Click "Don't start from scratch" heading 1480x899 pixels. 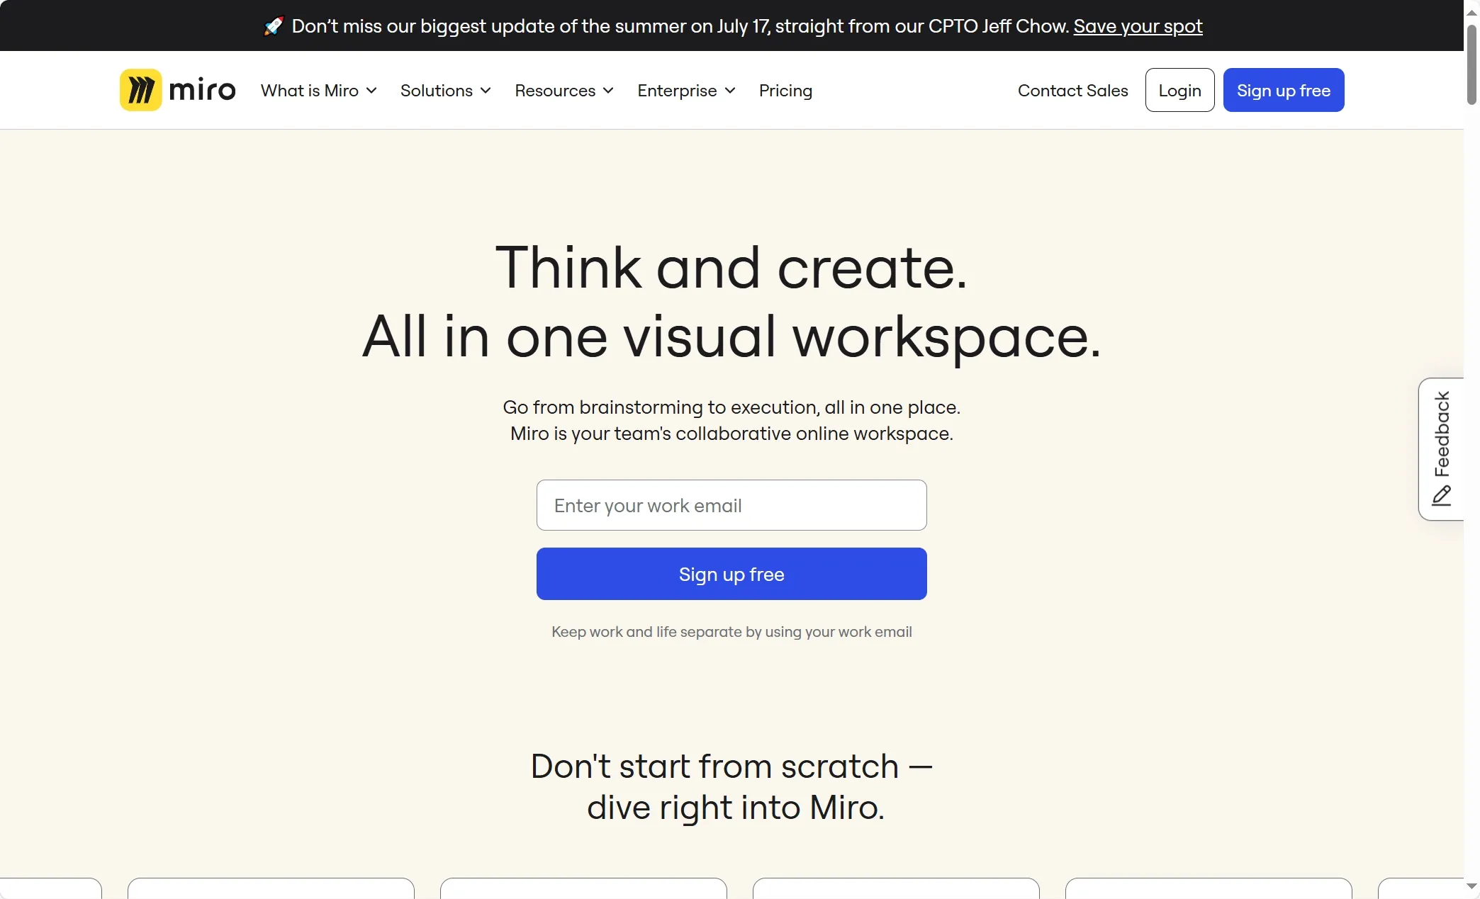click(731, 766)
